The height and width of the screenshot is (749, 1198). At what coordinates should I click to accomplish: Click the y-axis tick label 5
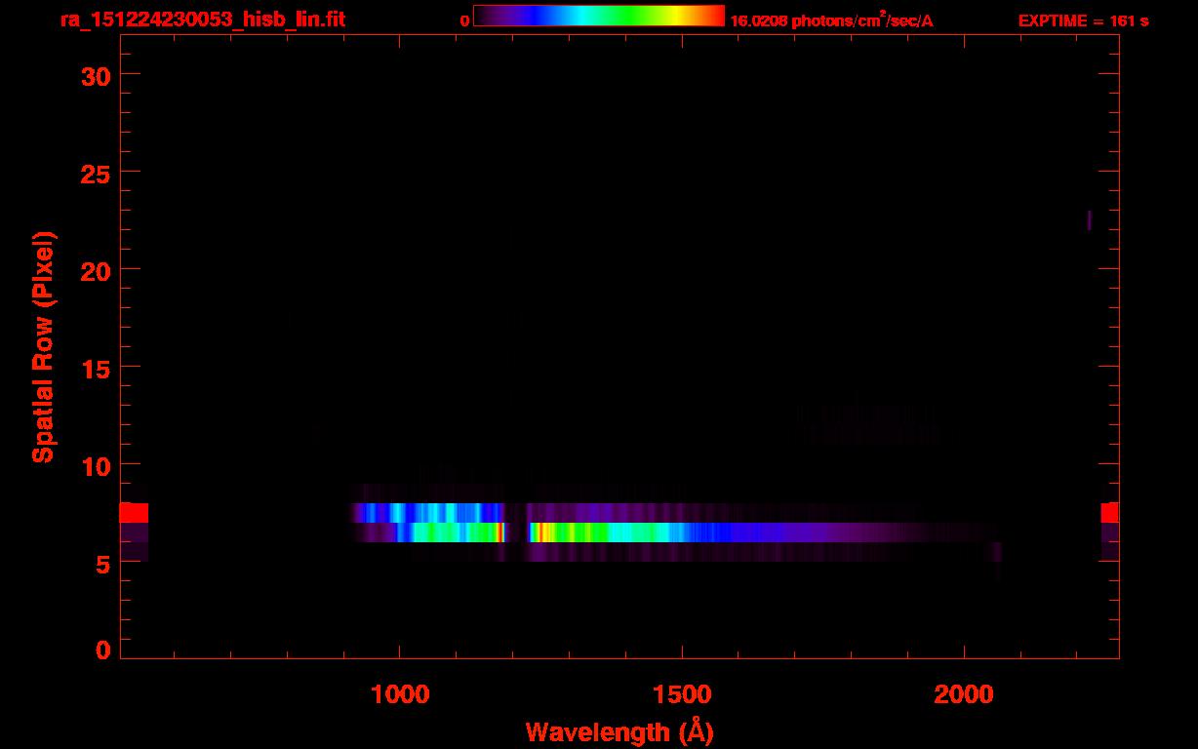[105, 563]
